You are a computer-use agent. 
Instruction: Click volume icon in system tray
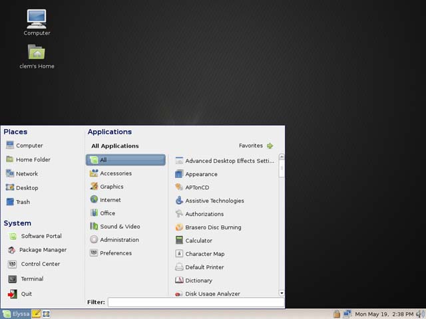420,314
